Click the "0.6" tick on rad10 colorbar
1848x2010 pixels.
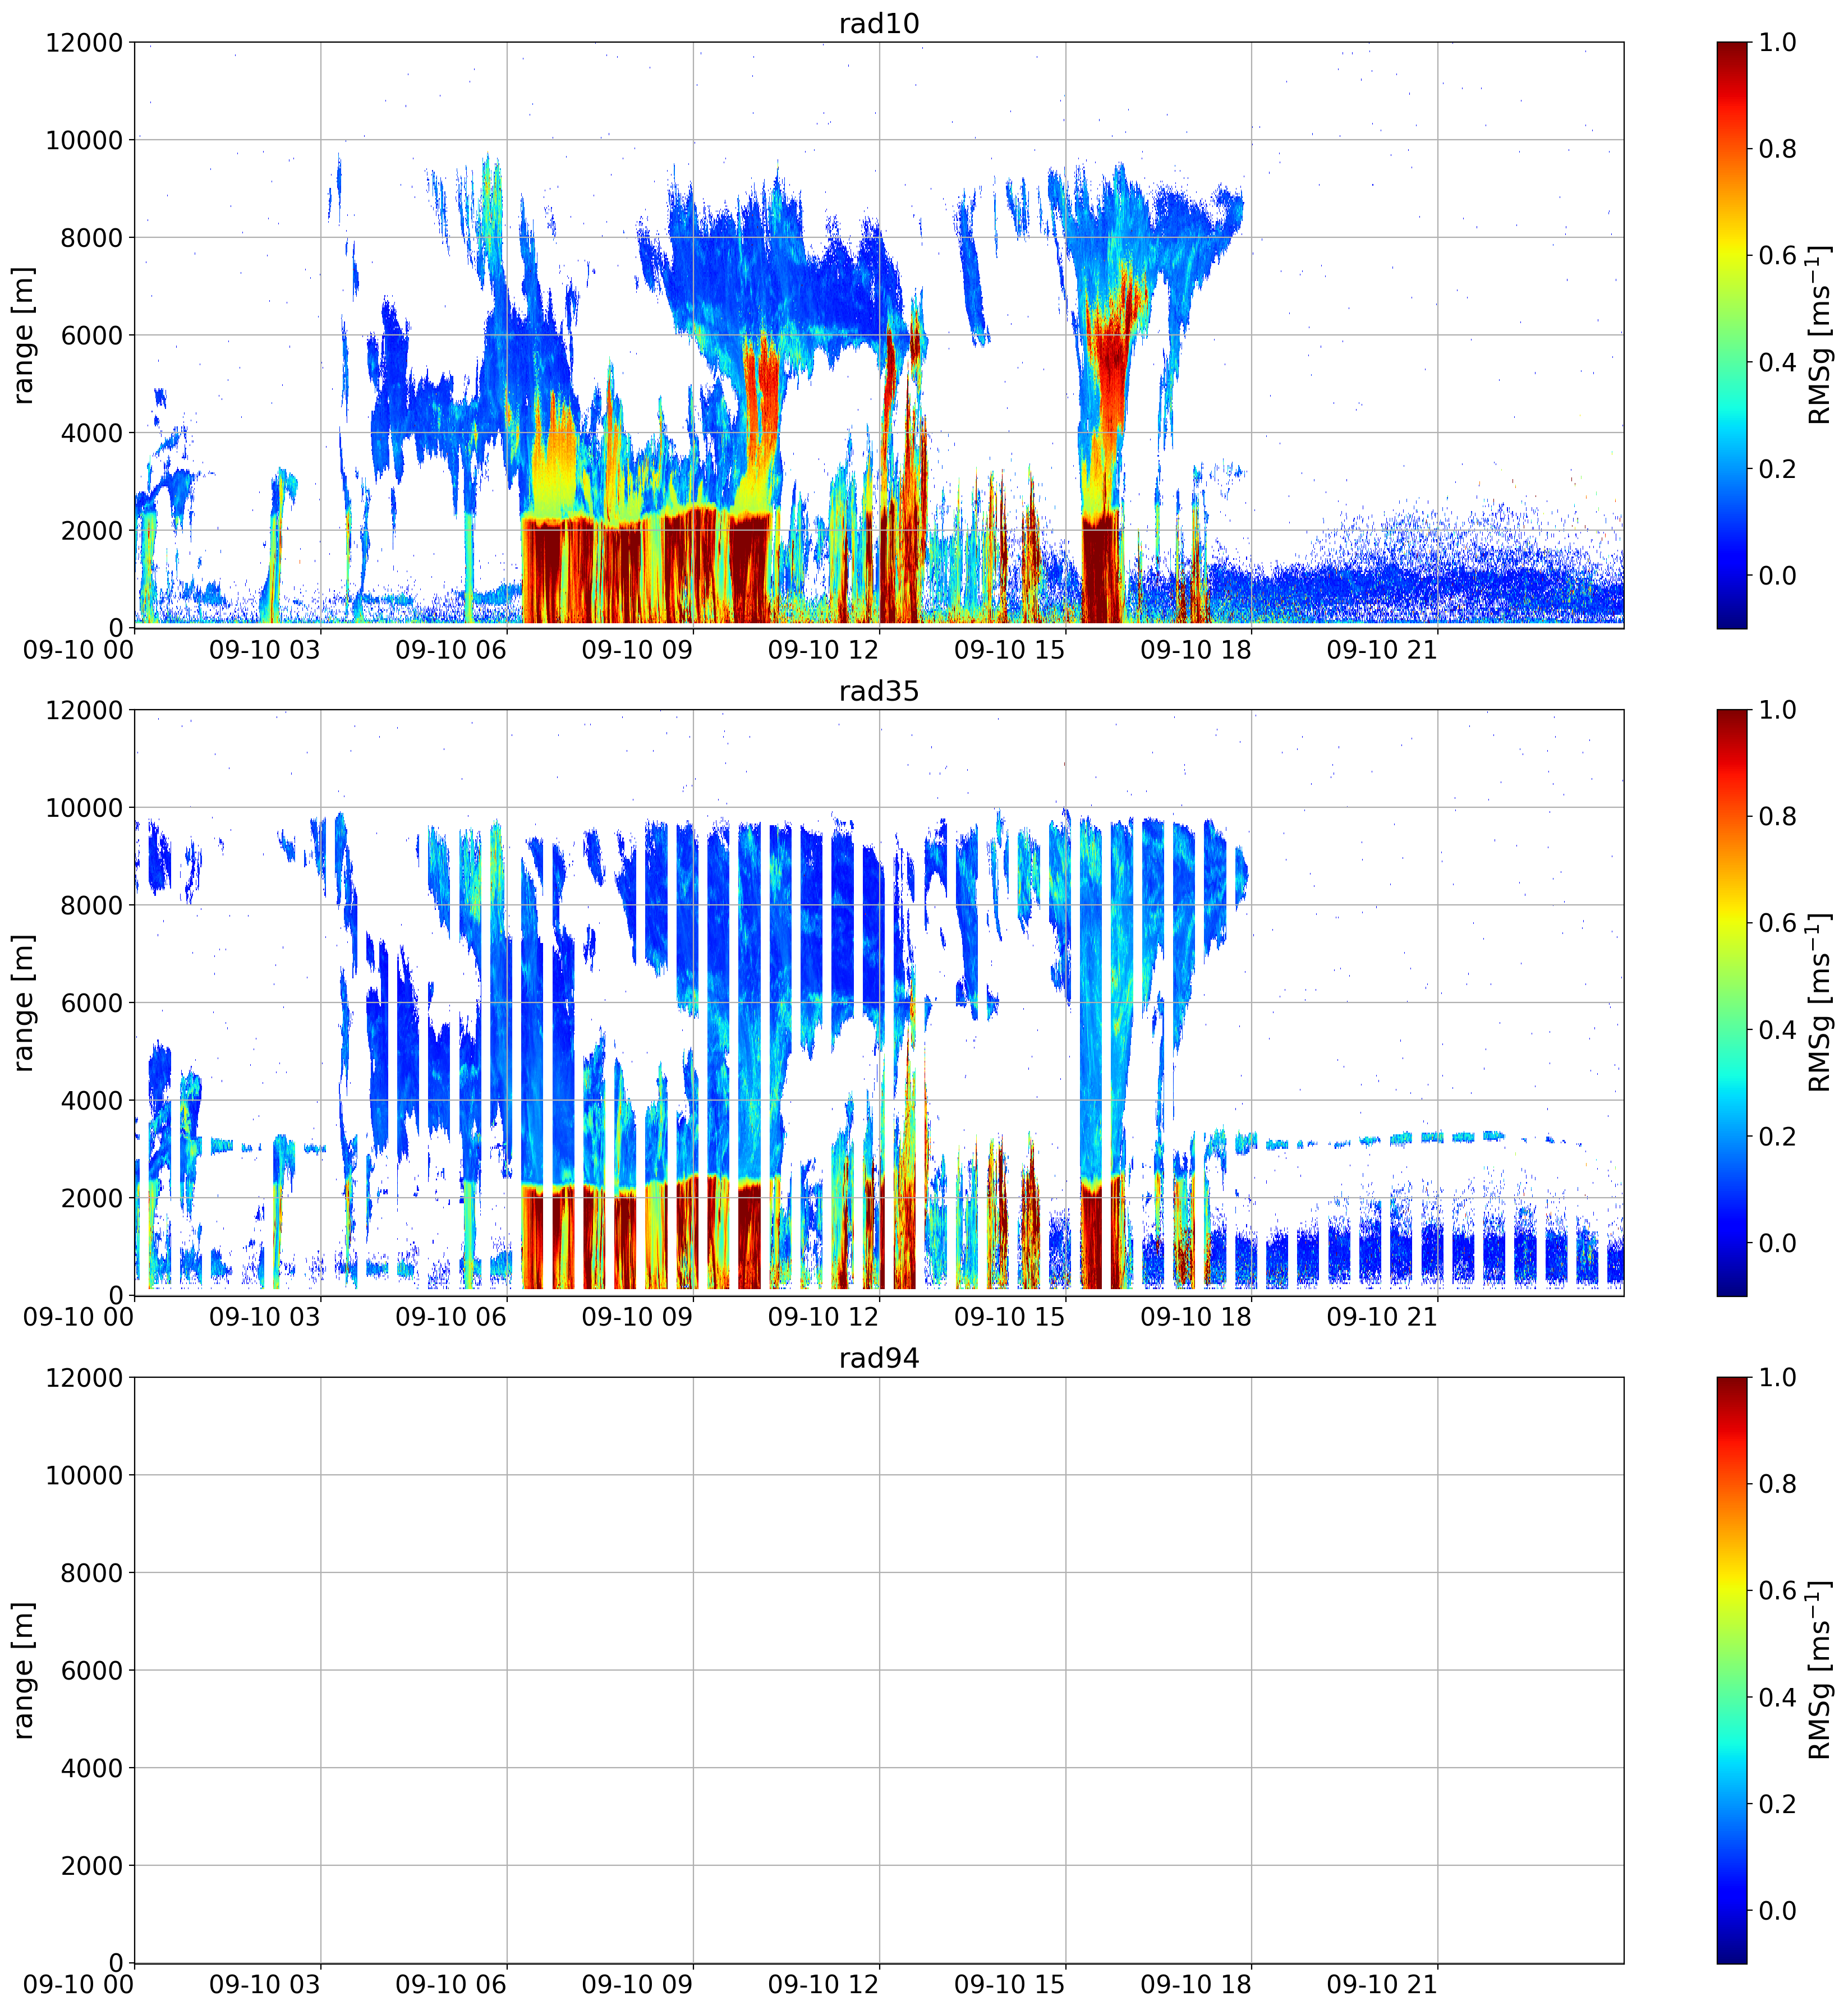coord(1778,256)
